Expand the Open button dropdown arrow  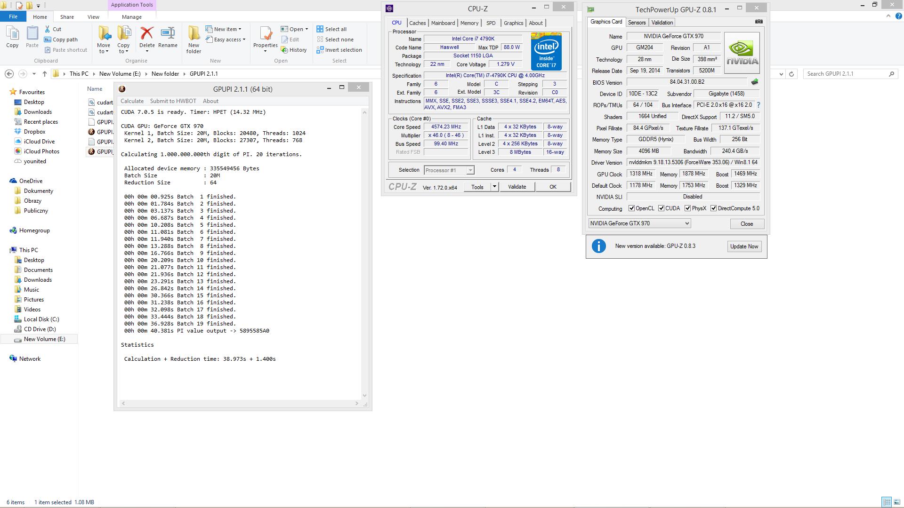click(307, 29)
